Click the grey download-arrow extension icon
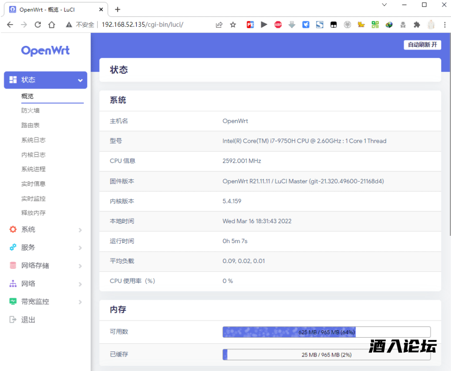The image size is (451, 371). 292,25
